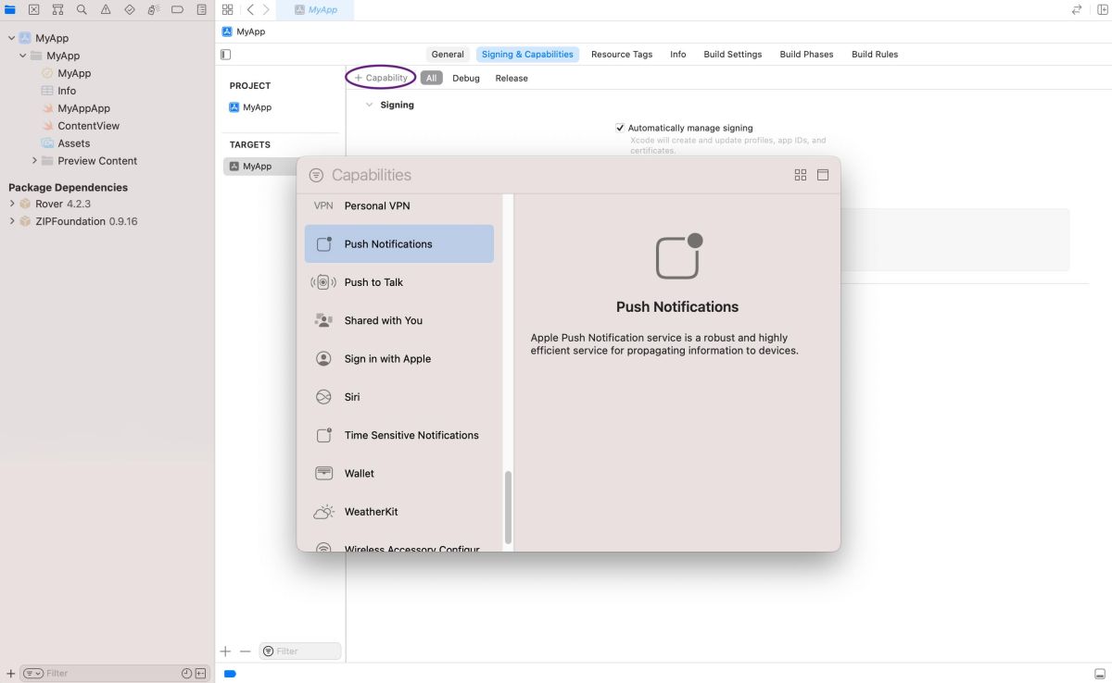Open the Project navigator folder icon
The image size is (1112, 683).
tap(10, 9)
